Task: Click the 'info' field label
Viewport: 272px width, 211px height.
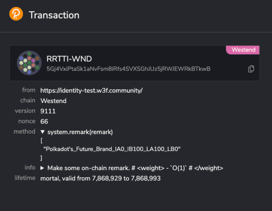Action: (x=30, y=168)
